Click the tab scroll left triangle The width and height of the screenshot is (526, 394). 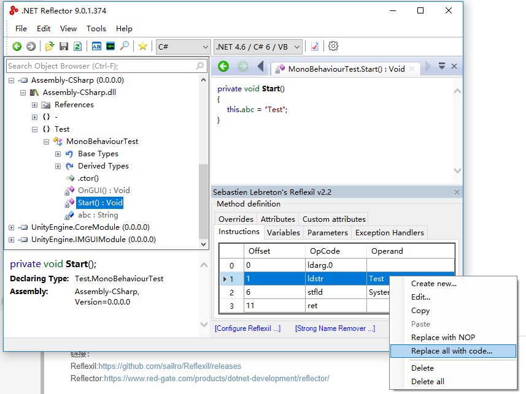(x=261, y=66)
